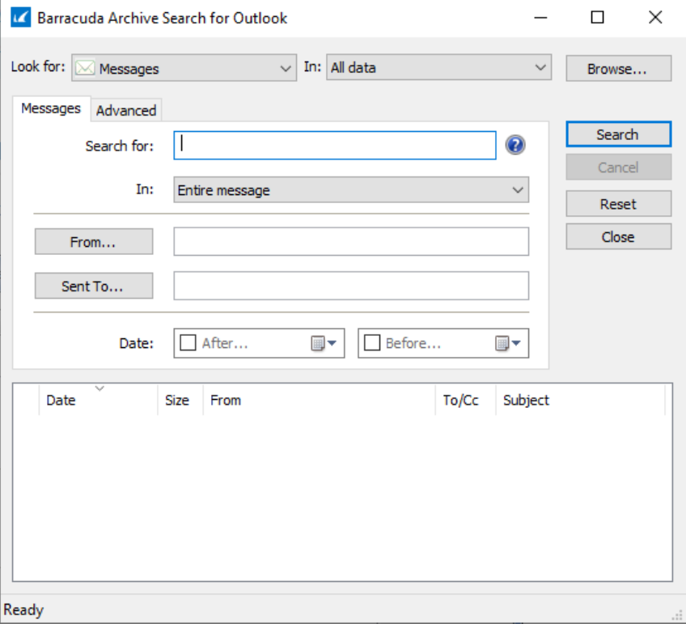Expand the All data dropdown

click(x=438, y=67)
